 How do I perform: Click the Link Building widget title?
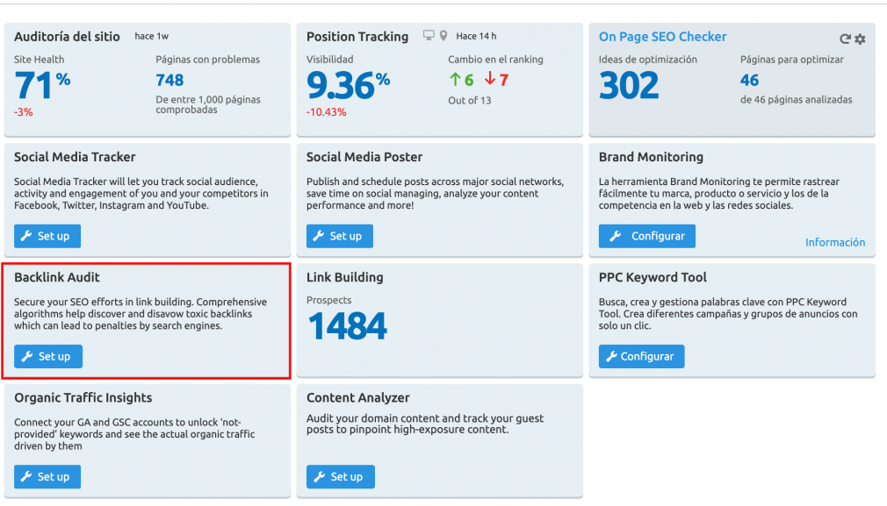coord(345,277)
